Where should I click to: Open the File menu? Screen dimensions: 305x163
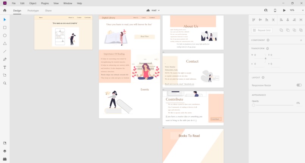pyautogui.click(x=14, y=3)
